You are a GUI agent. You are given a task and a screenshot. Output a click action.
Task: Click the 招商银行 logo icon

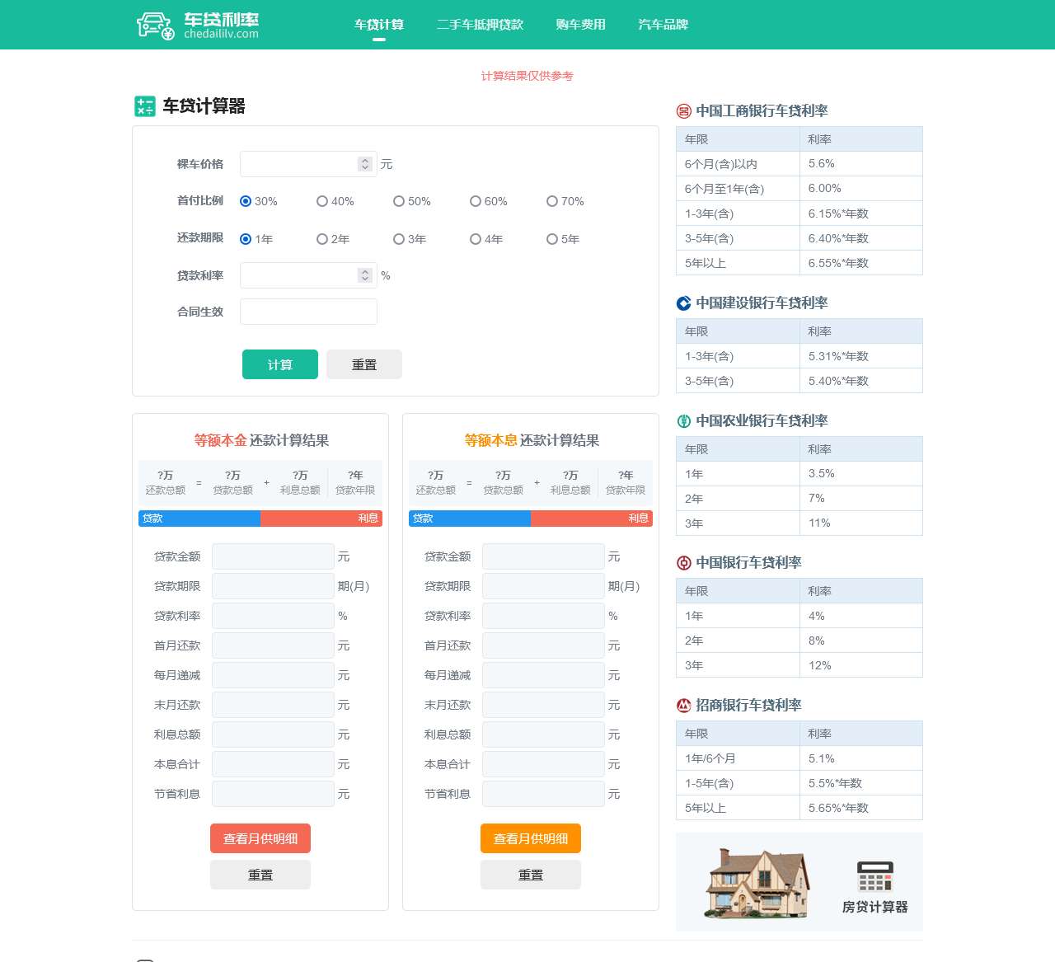tap(683, 706)
